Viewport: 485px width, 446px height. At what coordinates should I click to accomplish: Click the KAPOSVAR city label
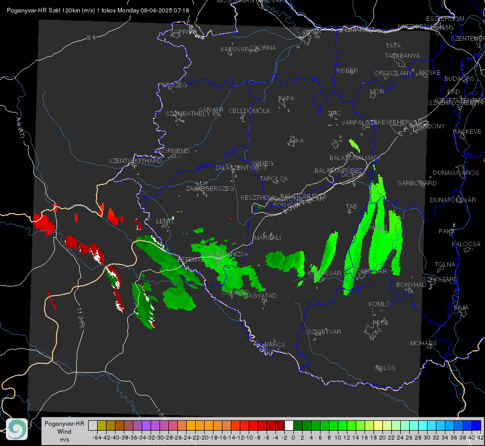pyautogui.click(x=324, y=273)
